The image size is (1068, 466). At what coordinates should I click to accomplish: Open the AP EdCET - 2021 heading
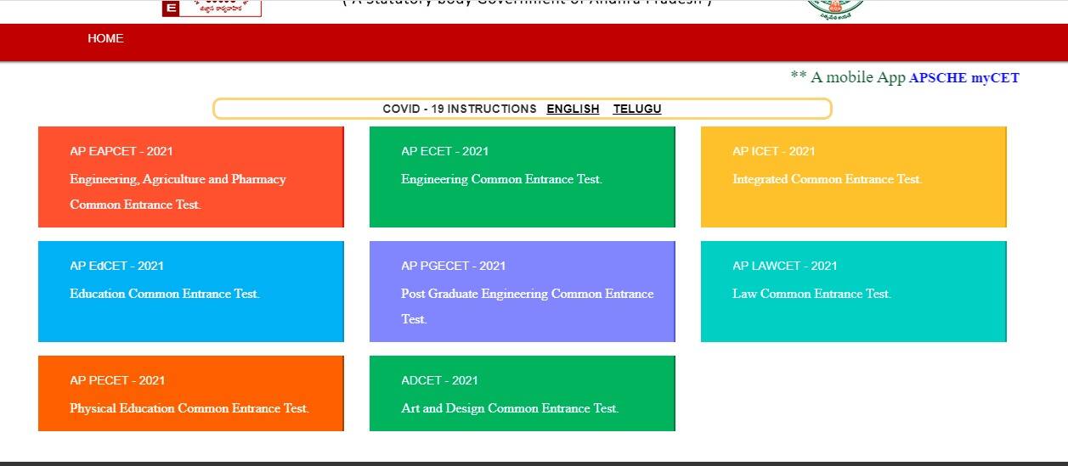point(116,266)
